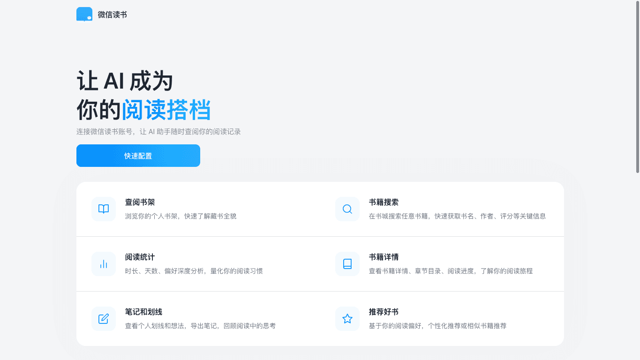
Task: Click the blue headline words 阅读搭档
Action: click(166, 110)
